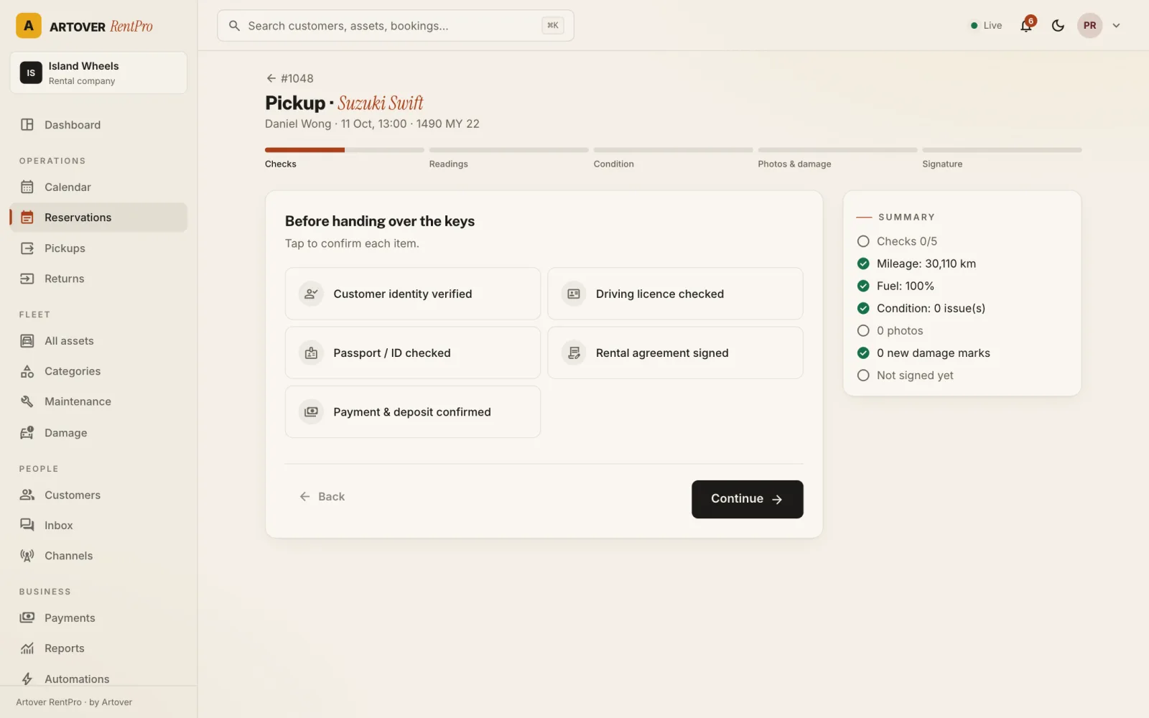Confirm Driving licence checked
The image size is (1149, 718).
[675, 294]
